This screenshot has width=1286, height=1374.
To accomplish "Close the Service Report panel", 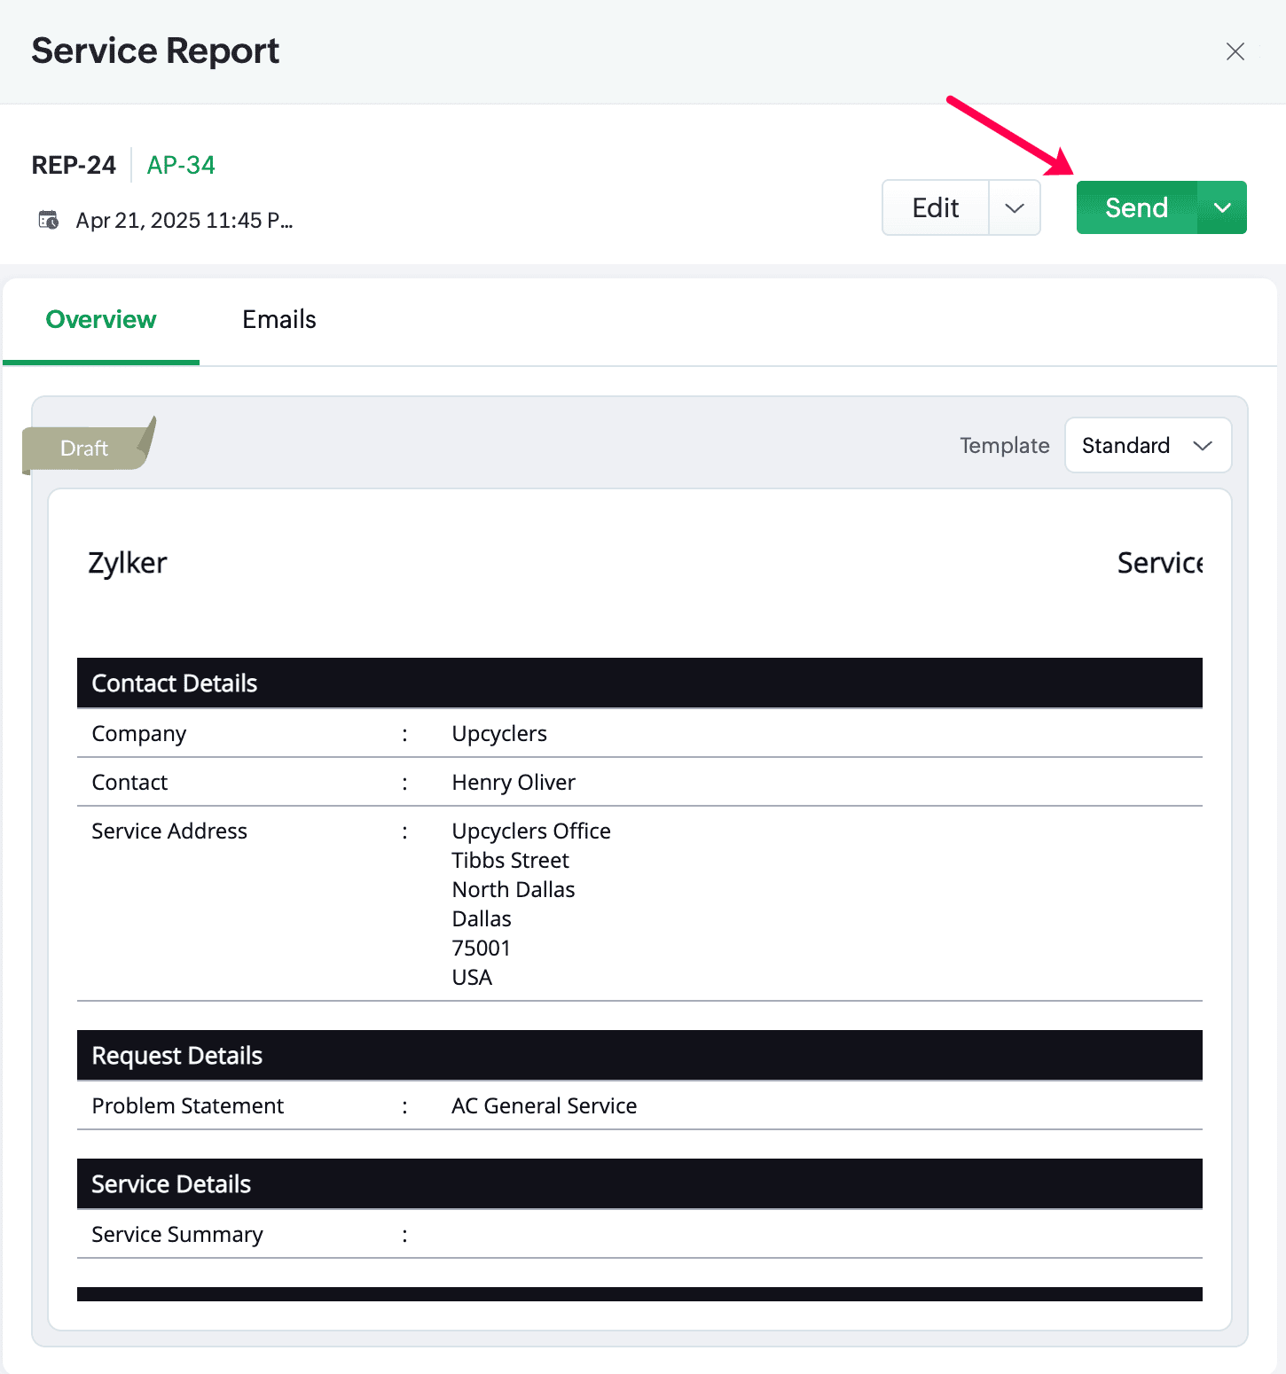I will pyautogui.click(x=1235, y=51).
